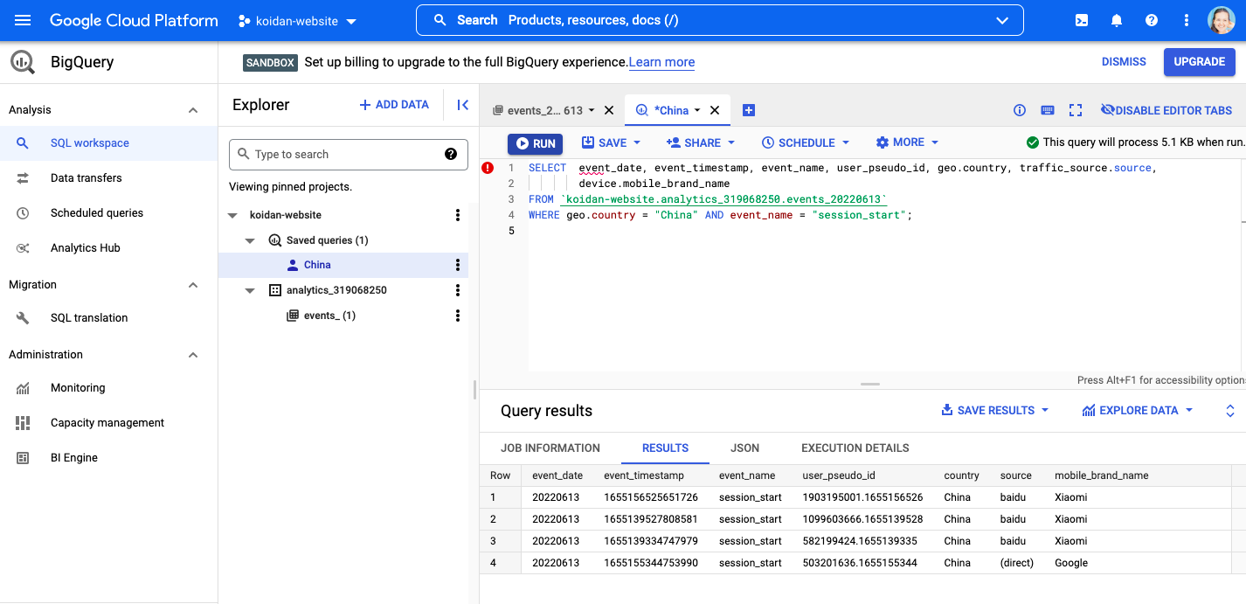Click the query validation green checkmark
The image size is (1246, 604).
click(1033, 142)
